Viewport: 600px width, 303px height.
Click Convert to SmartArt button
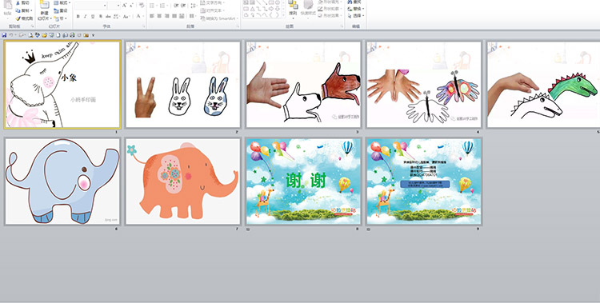(219, 18)
